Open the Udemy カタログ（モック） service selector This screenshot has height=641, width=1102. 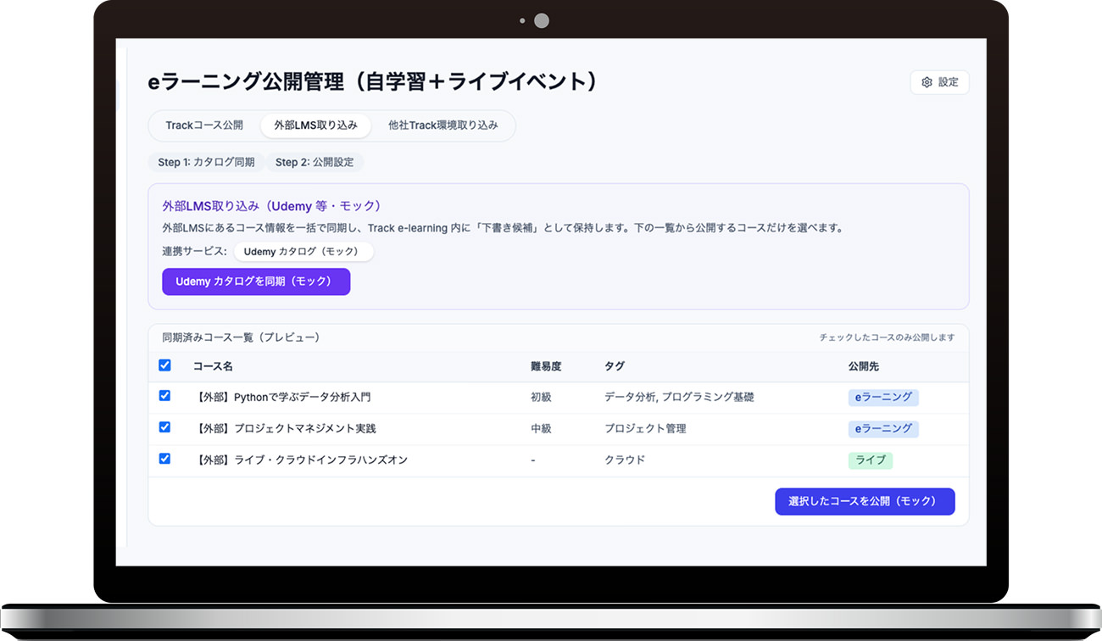303,252
